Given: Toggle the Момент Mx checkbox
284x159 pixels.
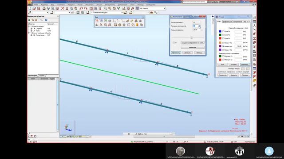Looking at the screenshot, I should pos(223,43).
